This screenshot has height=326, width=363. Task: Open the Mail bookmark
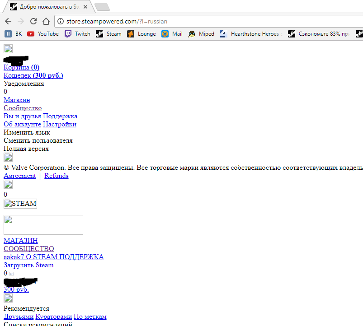pos(172,34)
